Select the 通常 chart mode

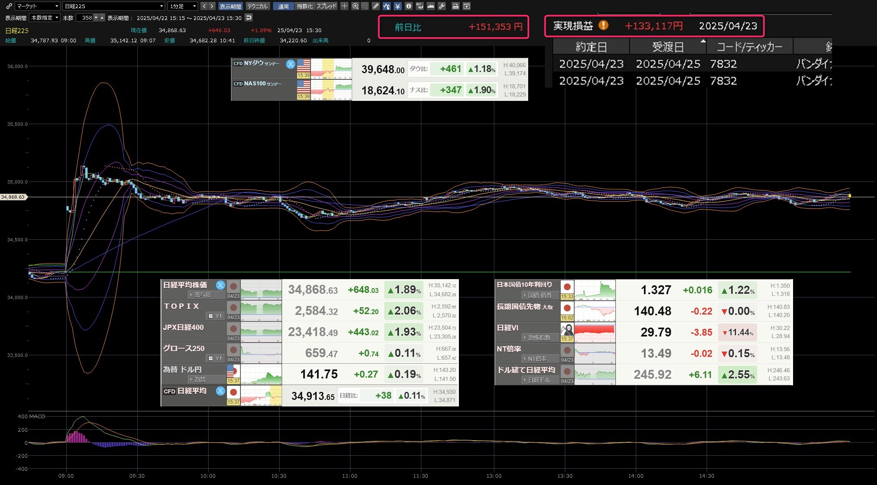tap(284, 6)
